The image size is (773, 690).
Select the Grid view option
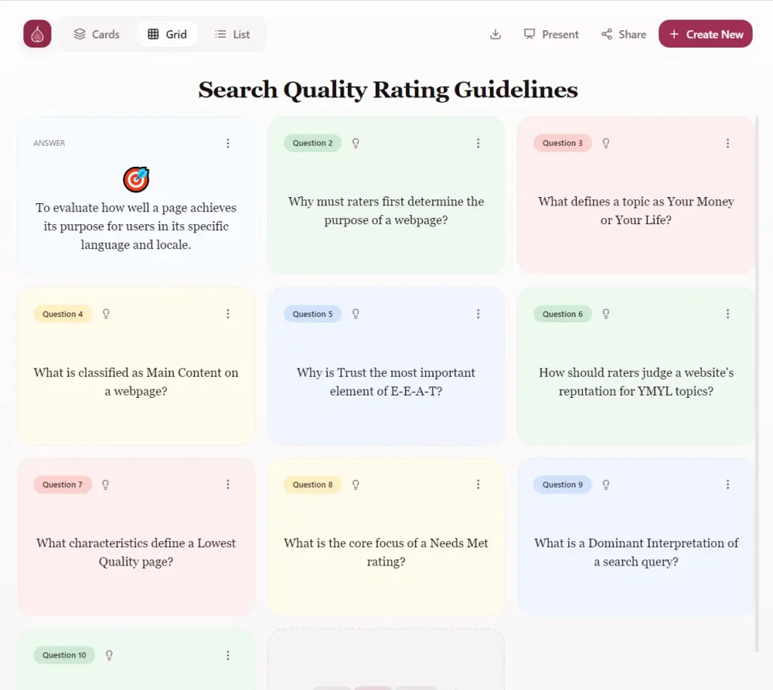(x=167, y=34)
